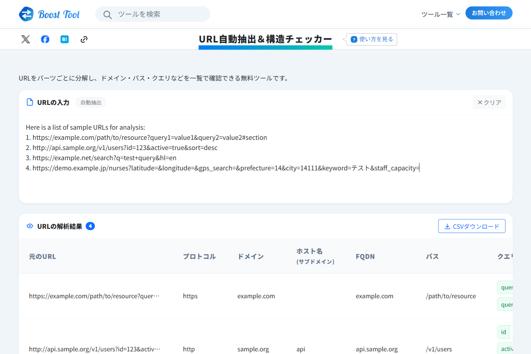Share the page on Facebook
The height and width of the screenshot is (354, 531).
45,39
